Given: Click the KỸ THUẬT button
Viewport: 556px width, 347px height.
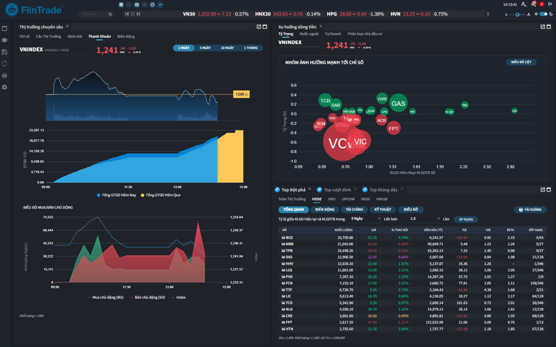Looking at the screenshot, I should 382,210.
